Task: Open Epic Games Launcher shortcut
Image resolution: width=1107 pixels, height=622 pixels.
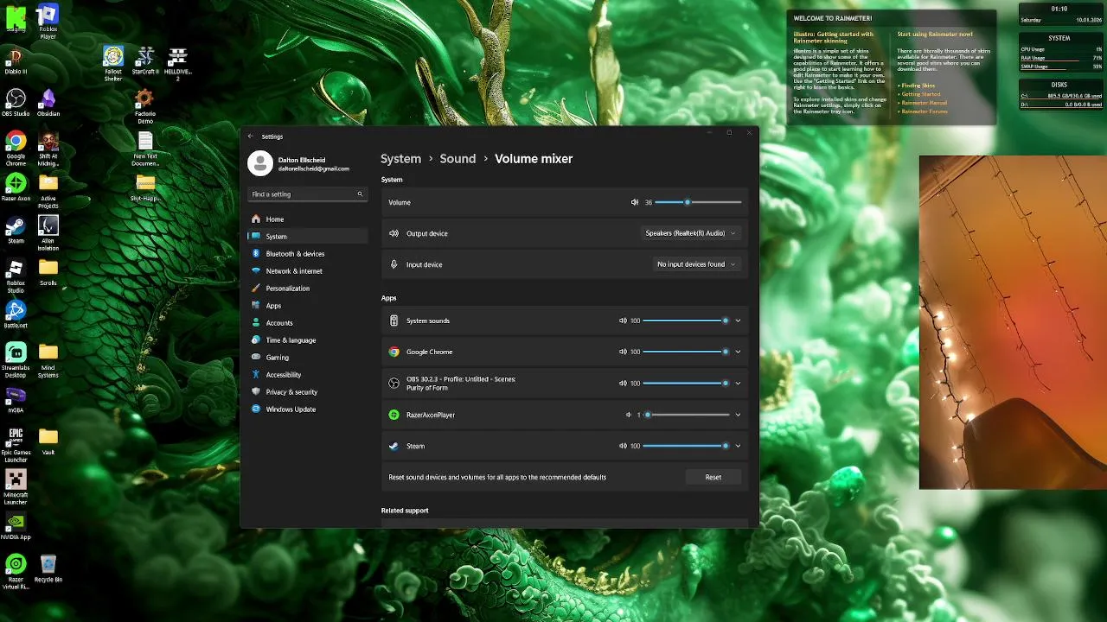Action: coord(16,445)
